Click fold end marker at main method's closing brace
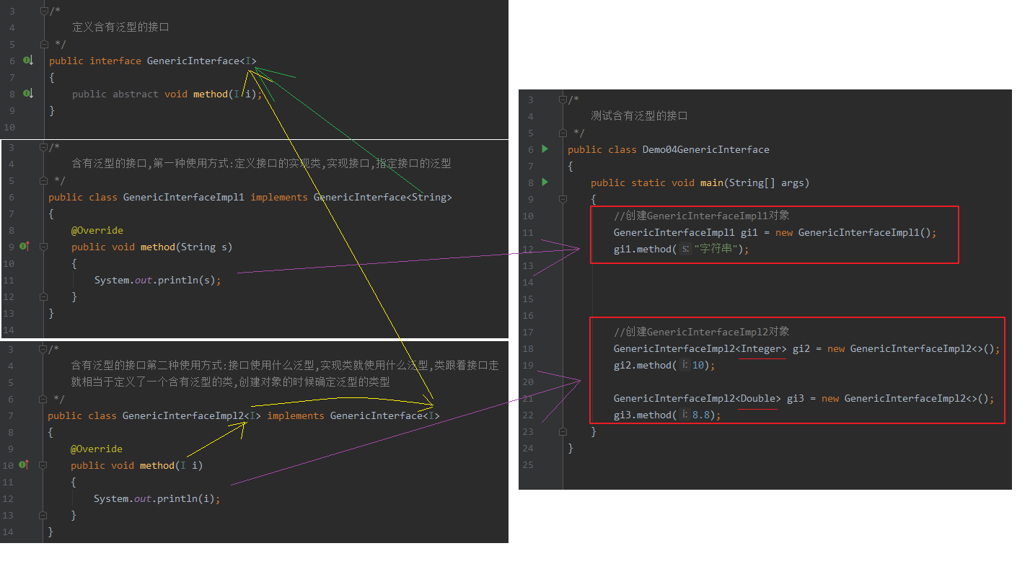 click(x=563, y=431)
